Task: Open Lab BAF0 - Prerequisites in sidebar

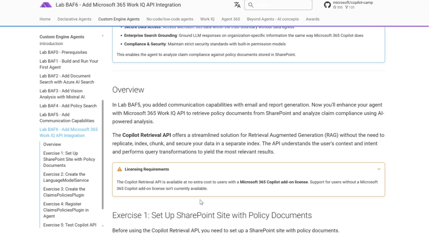Action: click(x=63, y=52)
